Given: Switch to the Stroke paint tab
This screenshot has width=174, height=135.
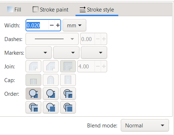Looking at the screenshot, I should (50, 10).
